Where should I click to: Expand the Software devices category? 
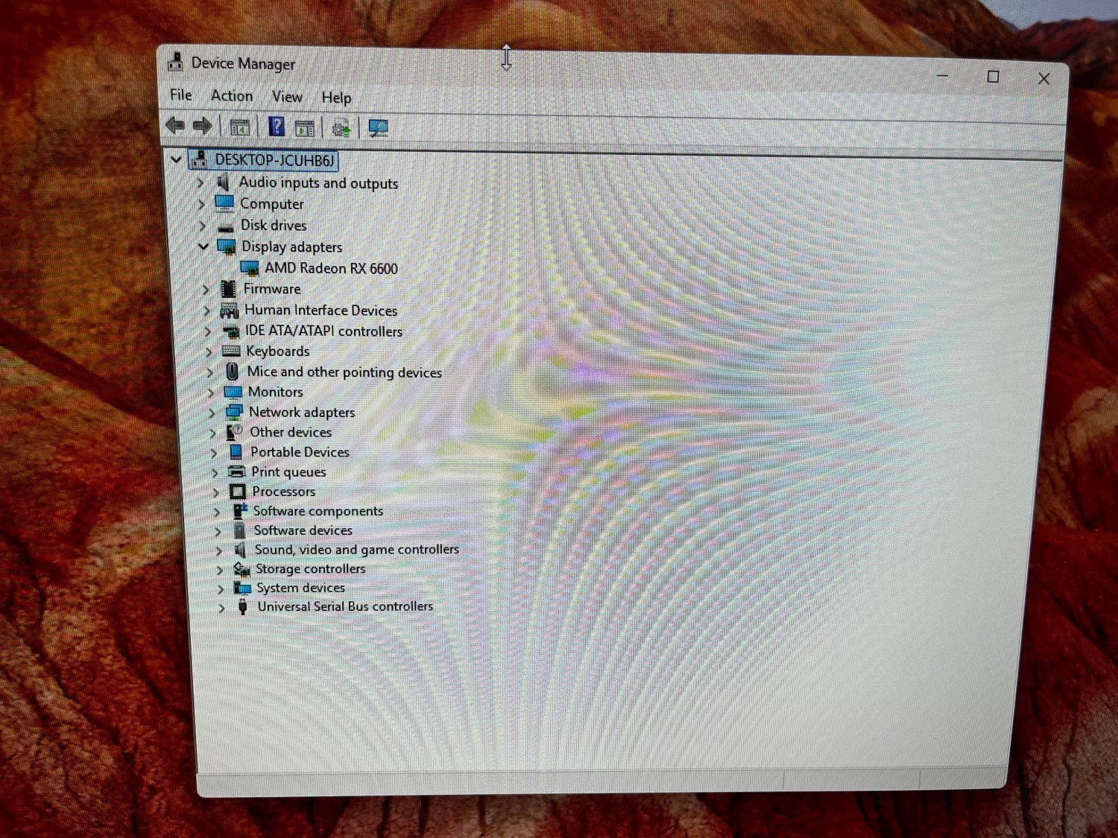pyautogui.click(x=218, y=531)
